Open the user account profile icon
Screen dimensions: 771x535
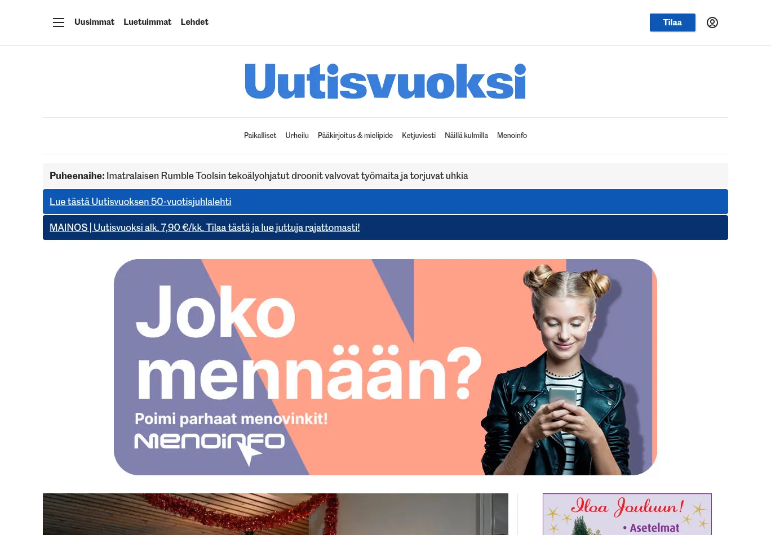[712, 23]
